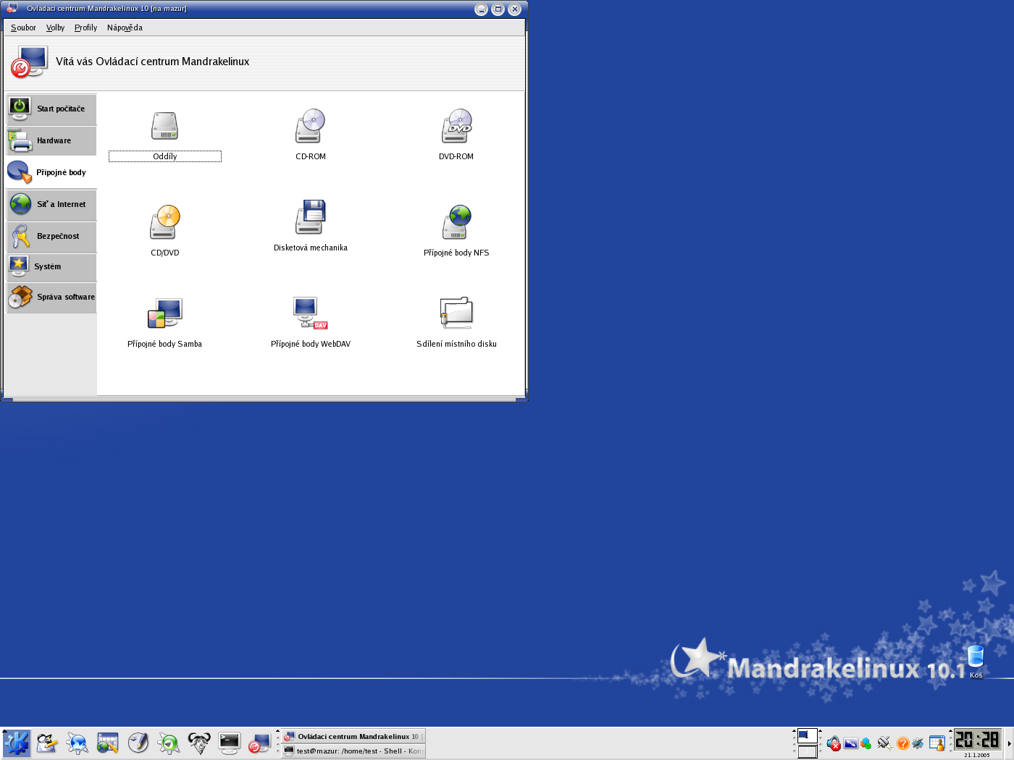
Task: Click the digital clock showing 20:28
Action: tap(977, 739)
